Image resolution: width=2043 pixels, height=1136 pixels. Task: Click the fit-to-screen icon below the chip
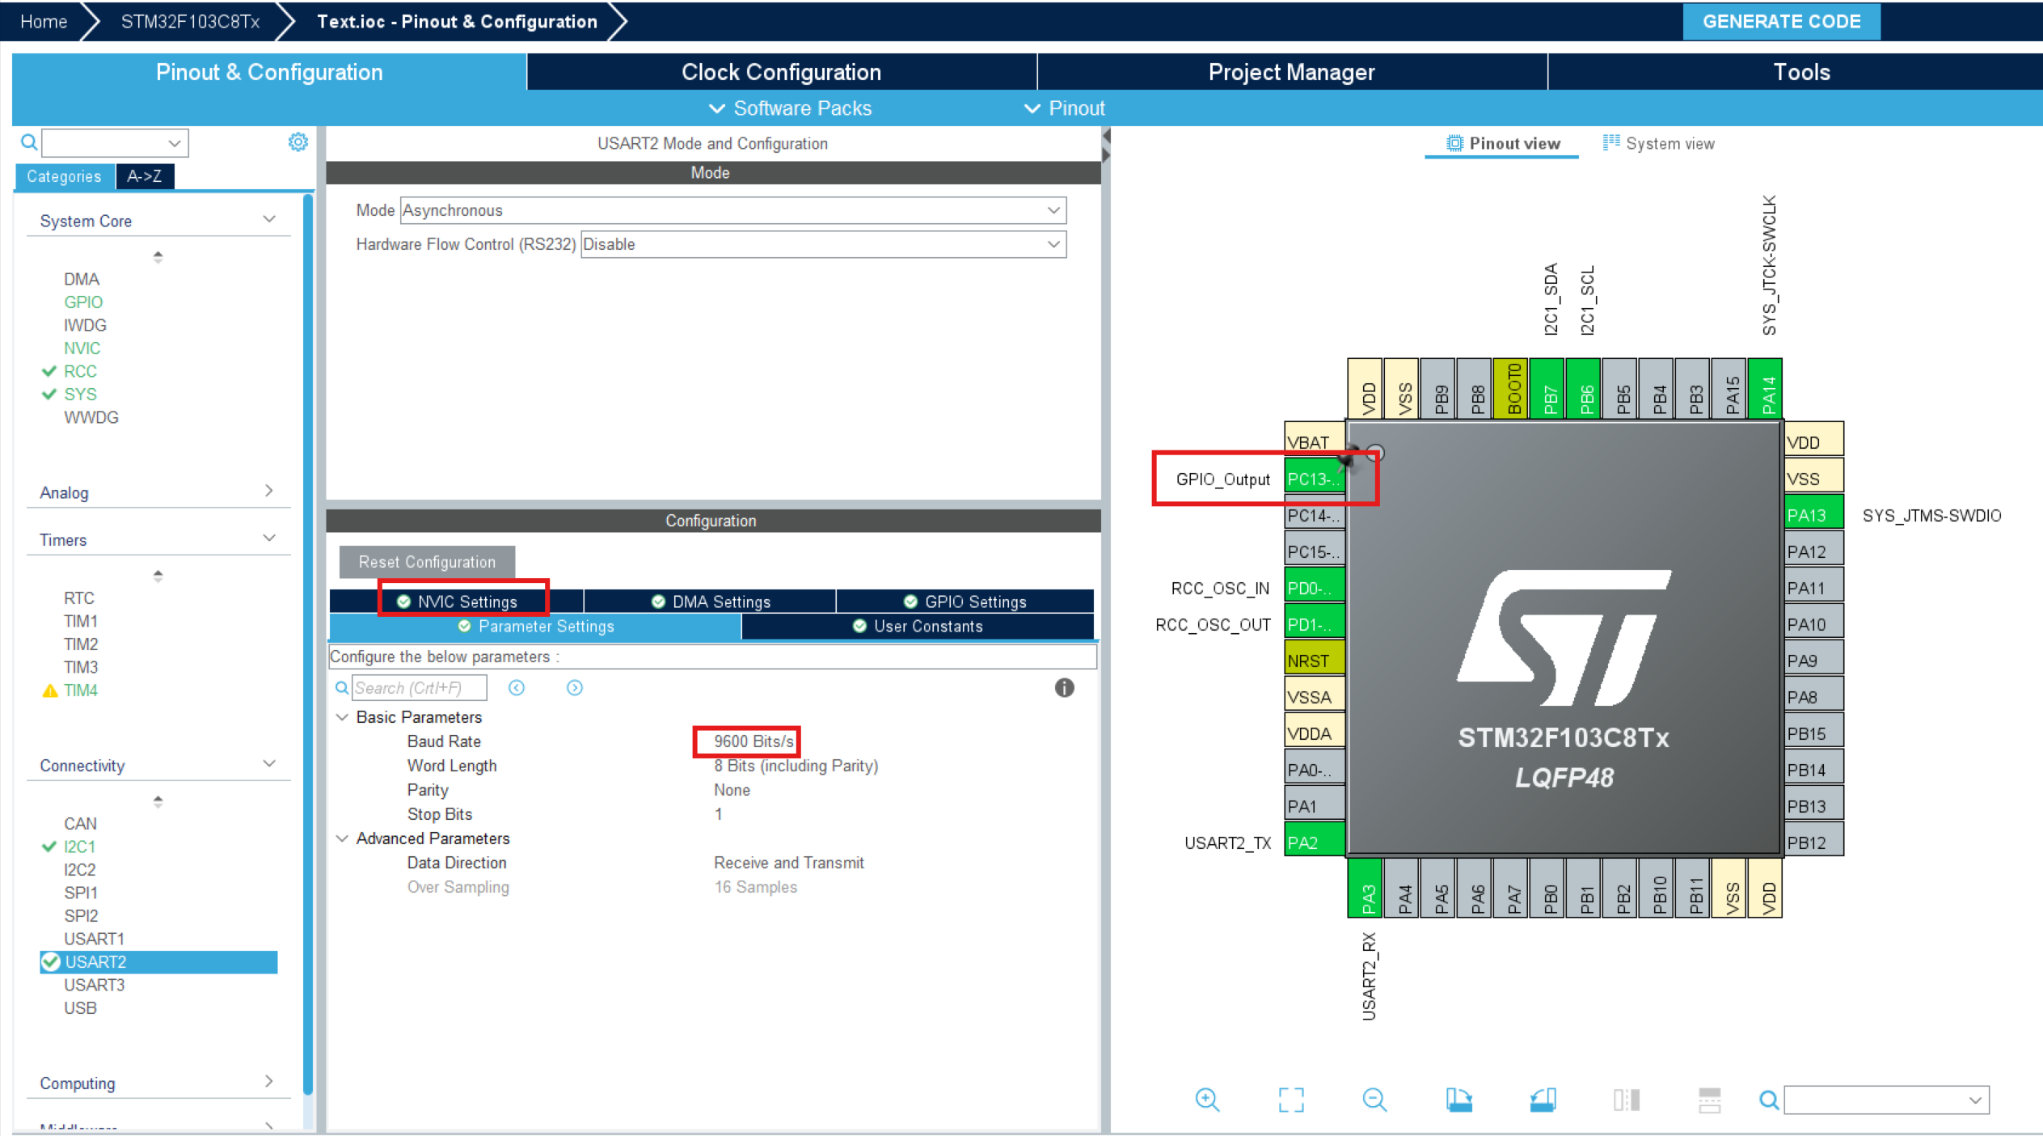(1291, 1100)
